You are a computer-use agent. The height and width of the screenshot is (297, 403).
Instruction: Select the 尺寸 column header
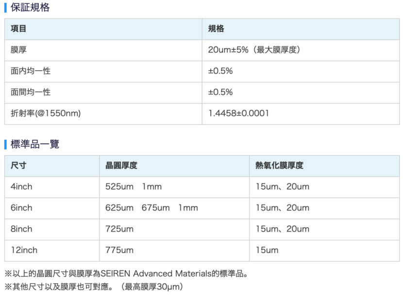pyautogui.click(x=18, y=165)
